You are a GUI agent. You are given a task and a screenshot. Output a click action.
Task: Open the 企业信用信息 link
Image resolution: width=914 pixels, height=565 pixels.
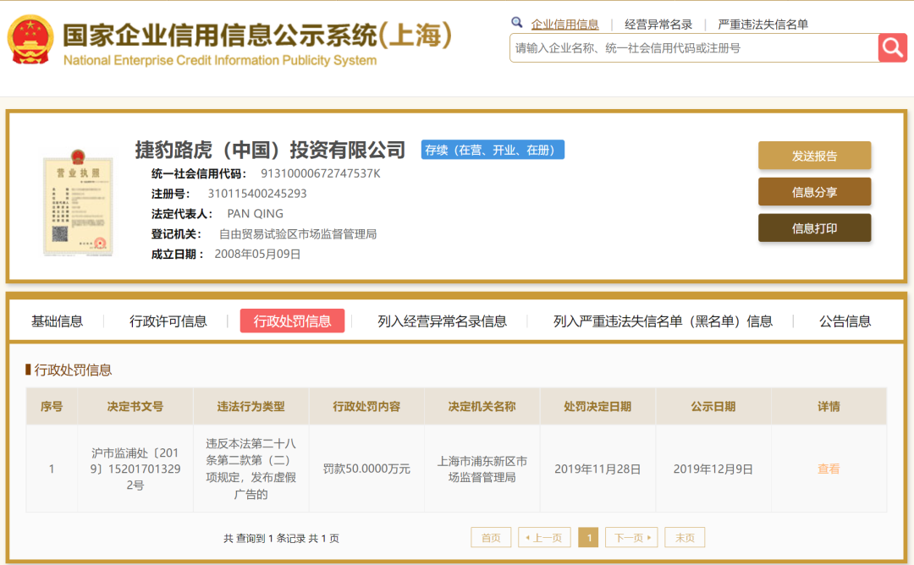(x=564, y=25)
